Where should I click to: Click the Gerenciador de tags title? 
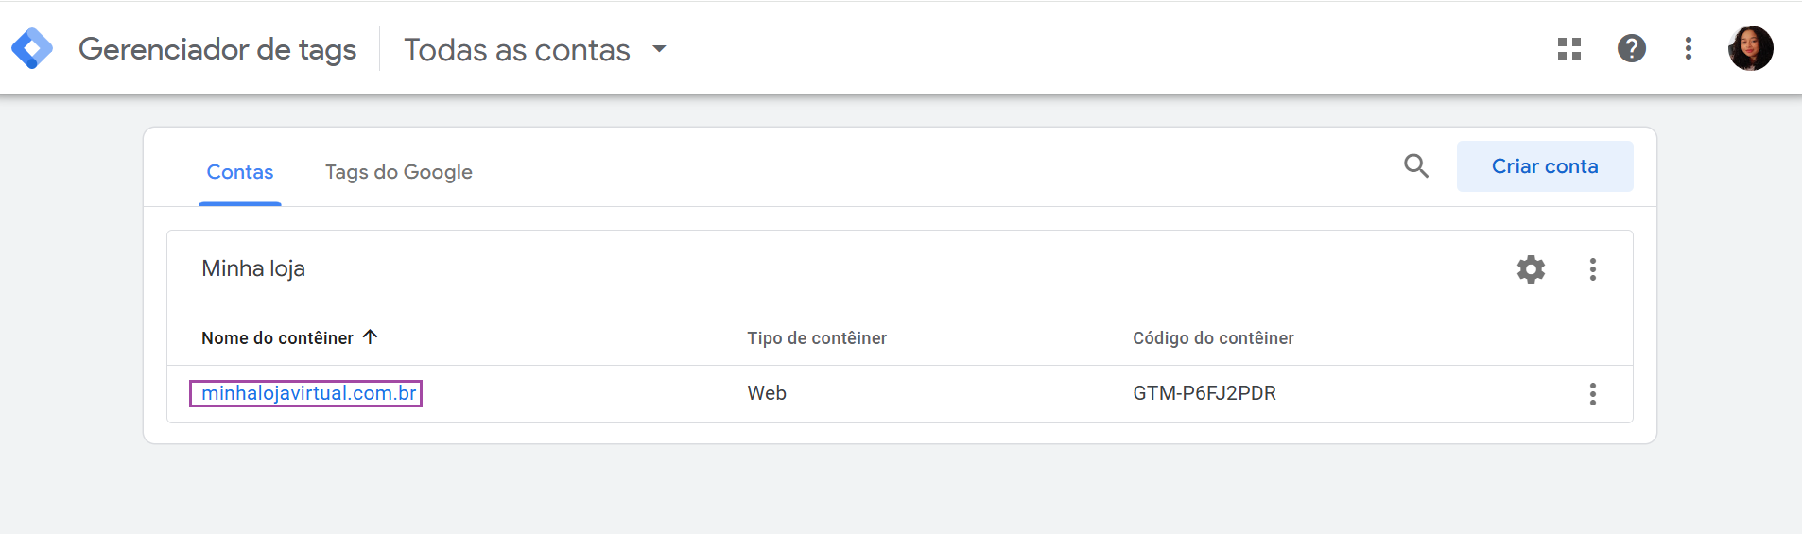pos(217,49)
